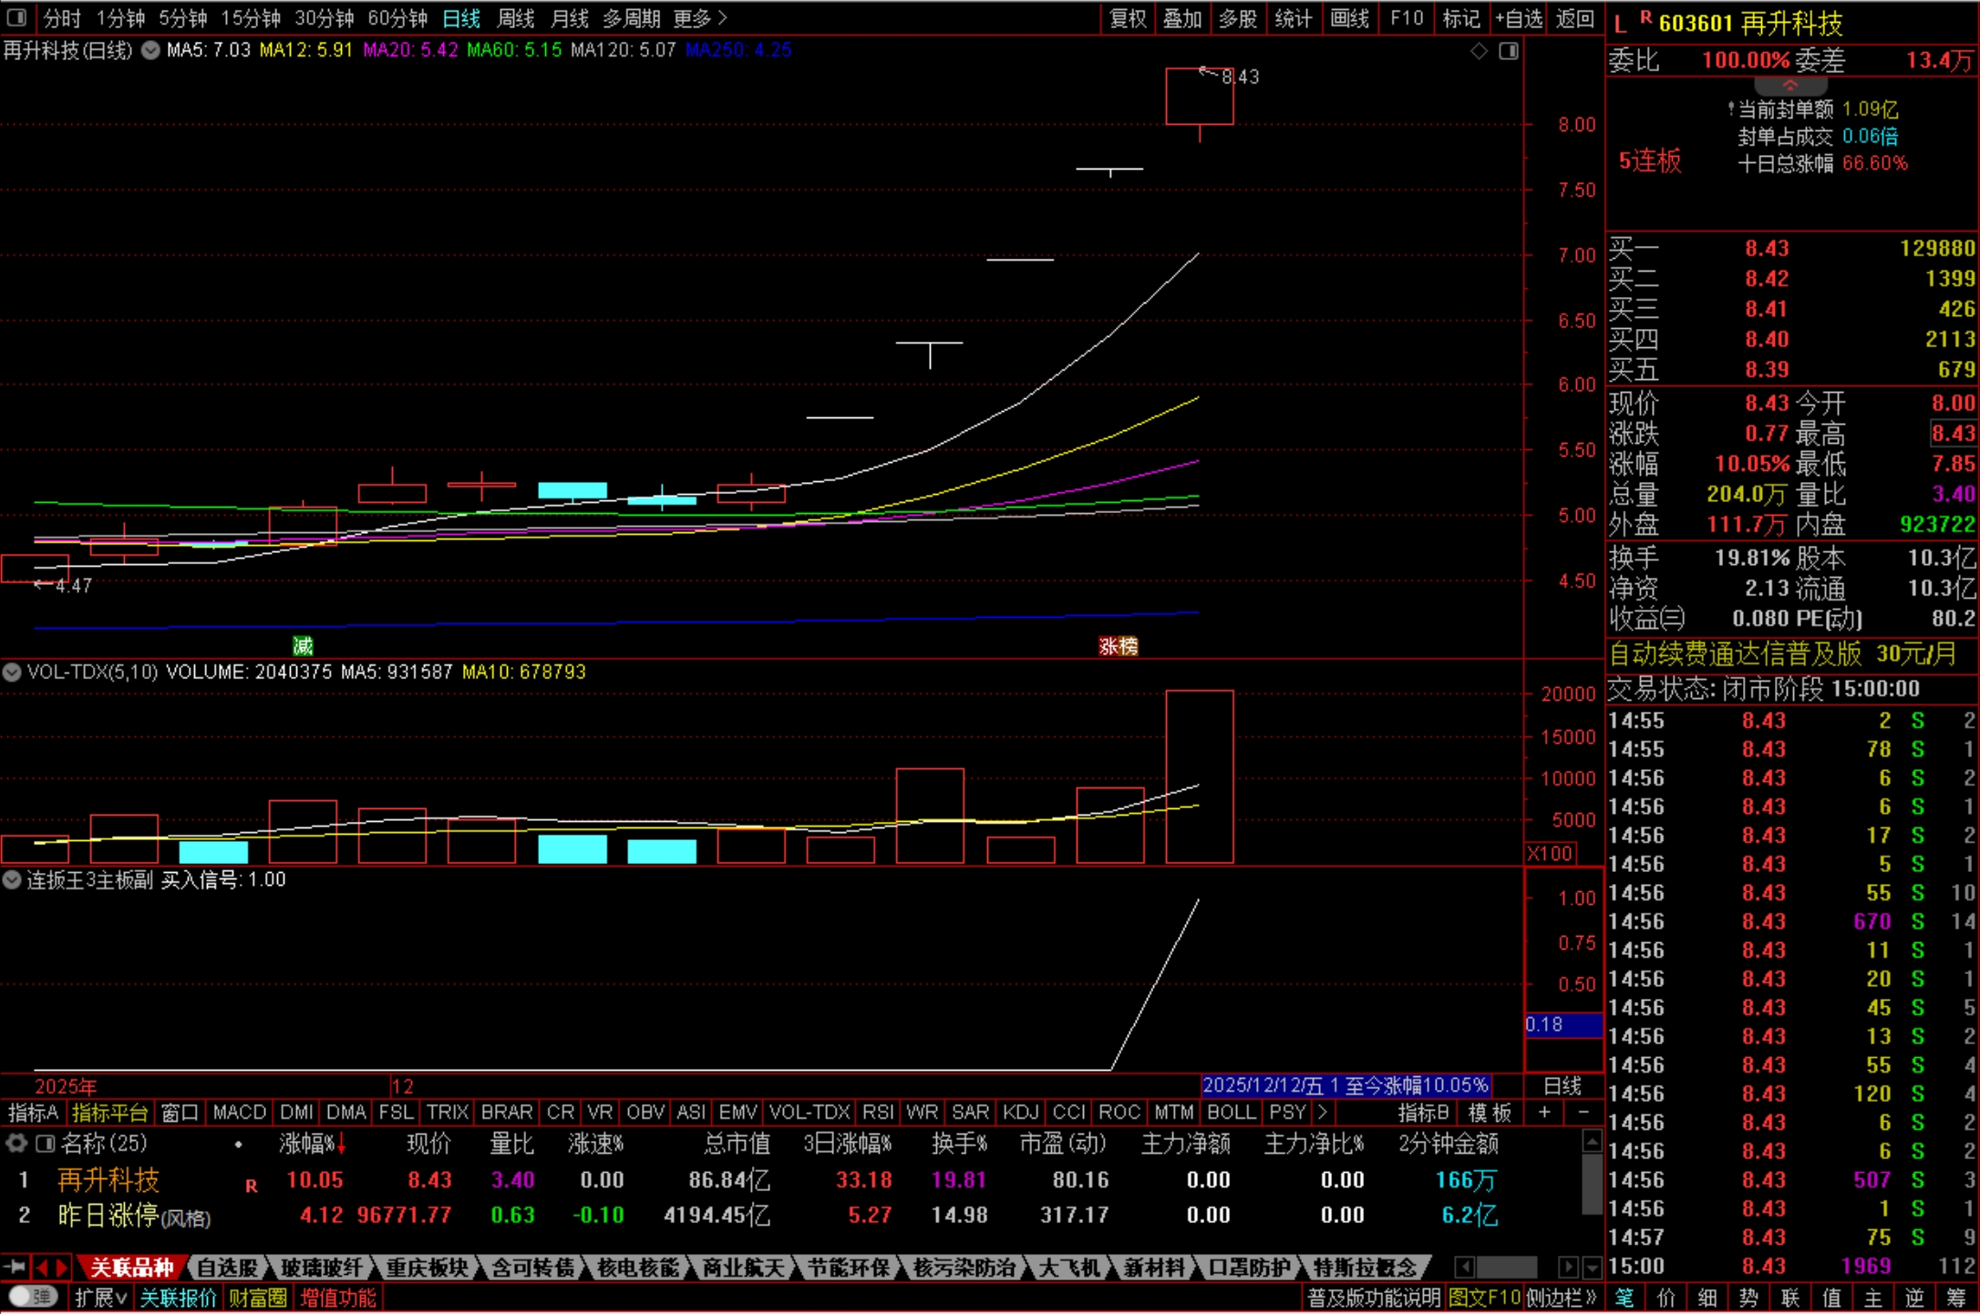Click the pin icon left of 关联品种
The width and height of the screenshot is (1980, 1314).
(15, 1268)
